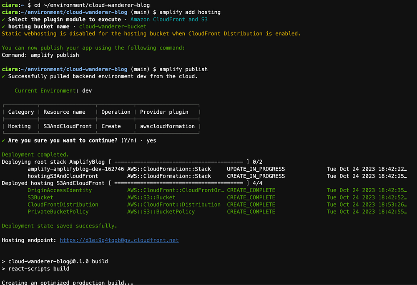Click the 'Provider plugin' table header
Viewport: 417px width, 285px height.
click(x=164, y=112)
